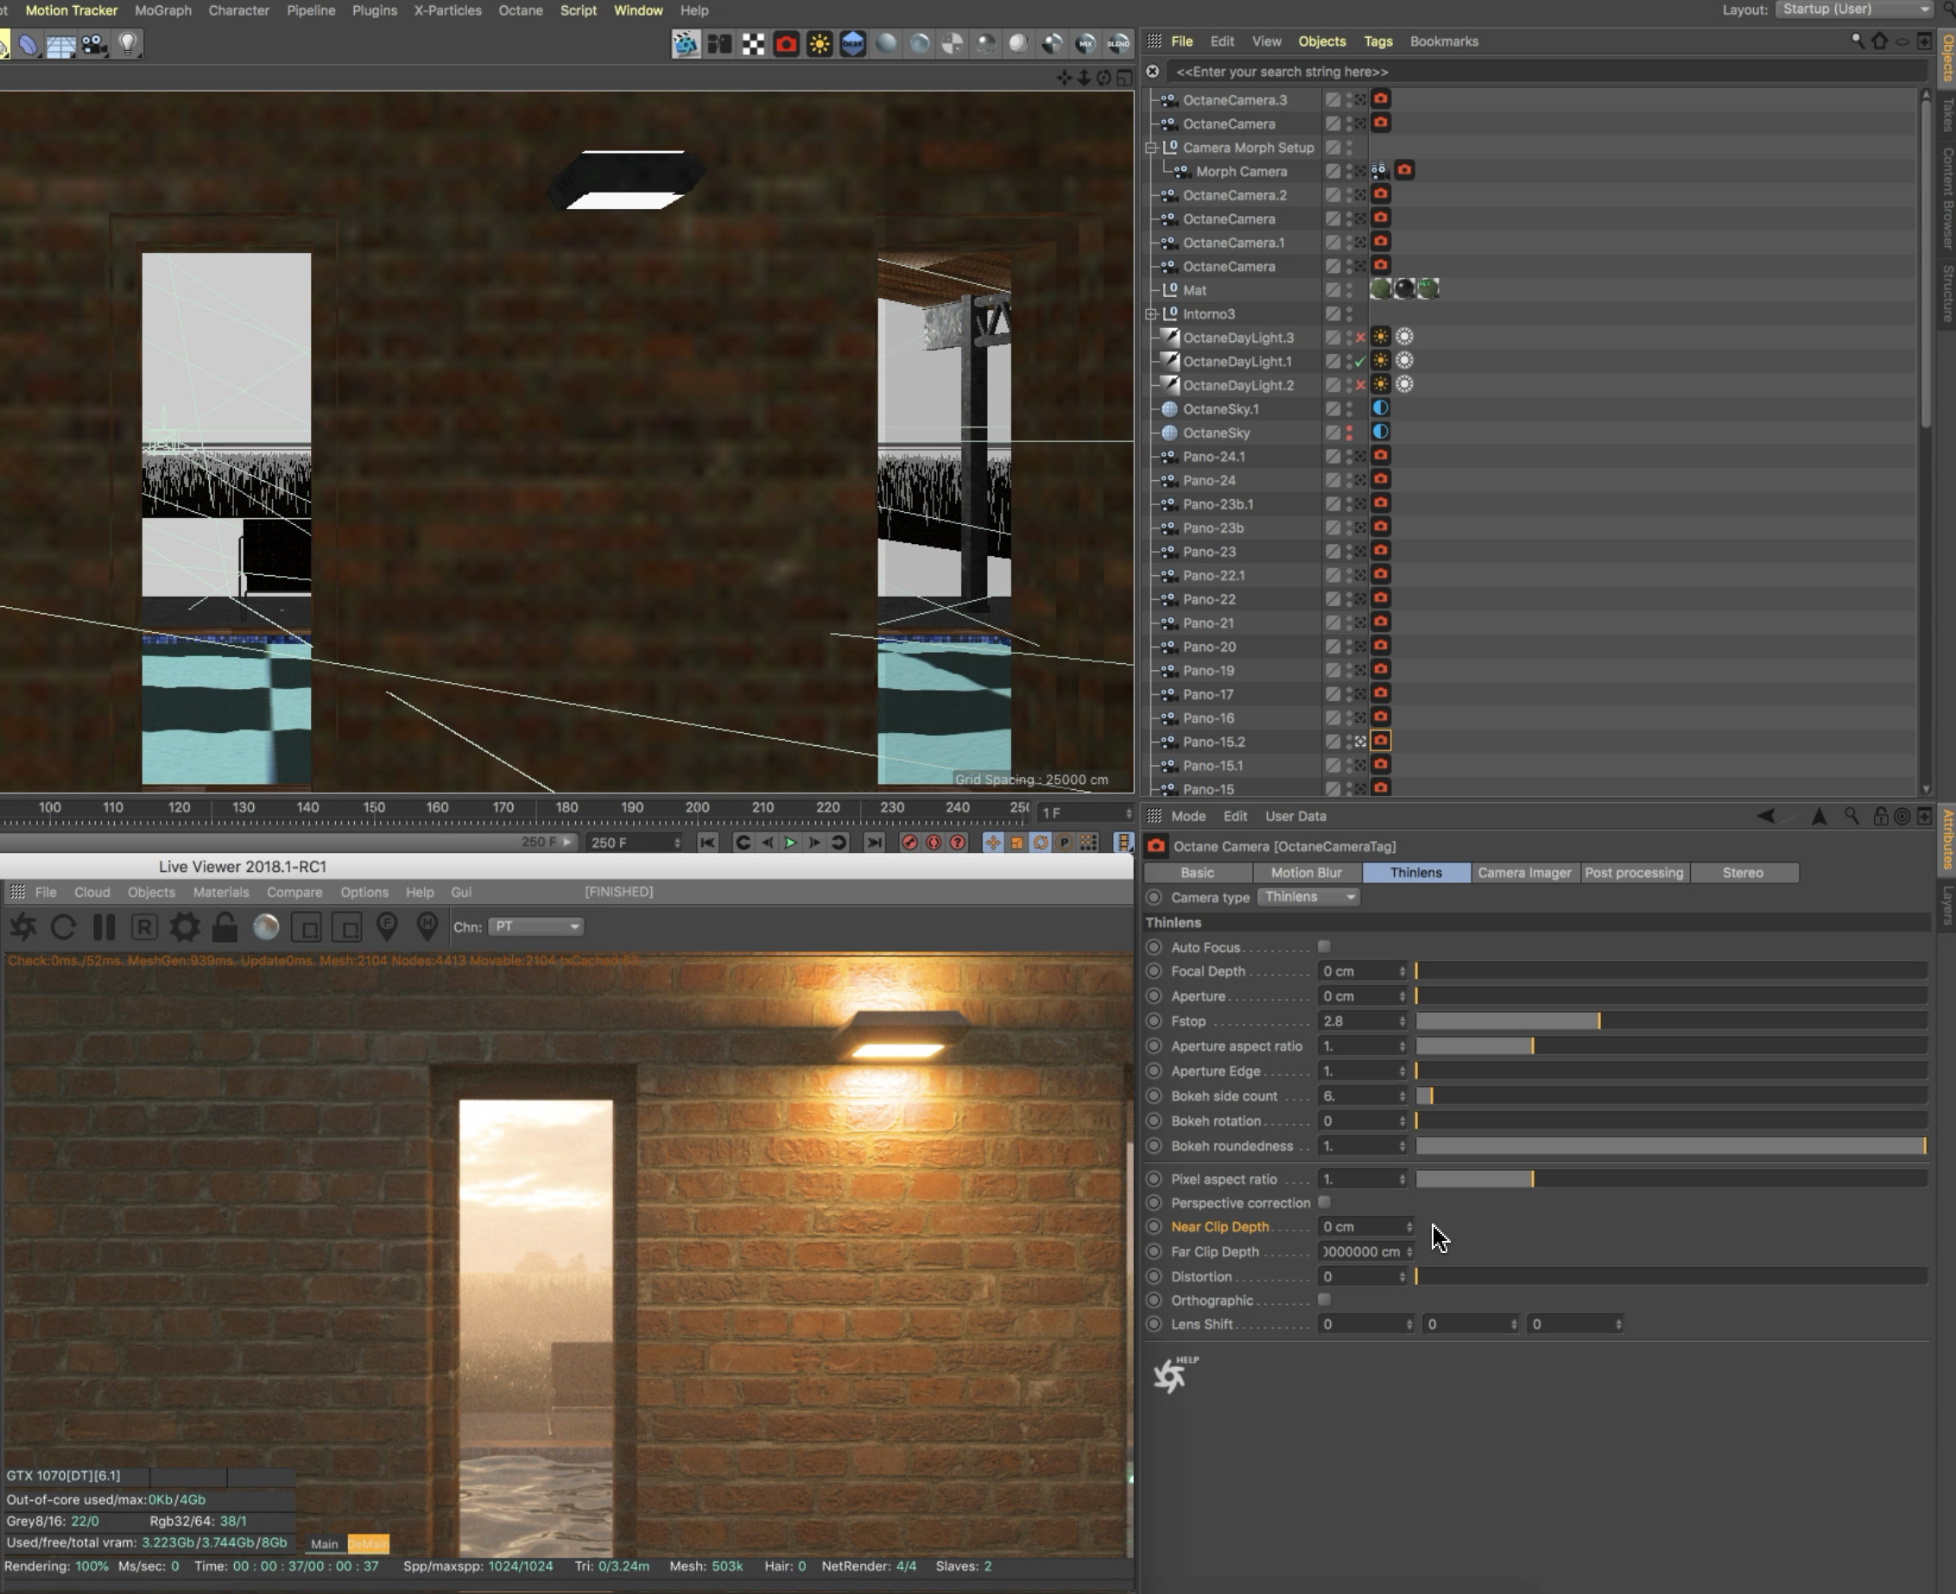1956x1594 pixels.
Task: Enable the Auto Focus checkbox
Action: (1323, 946)
